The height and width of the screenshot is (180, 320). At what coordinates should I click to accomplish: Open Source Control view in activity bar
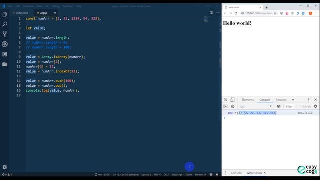pos(5,34)
